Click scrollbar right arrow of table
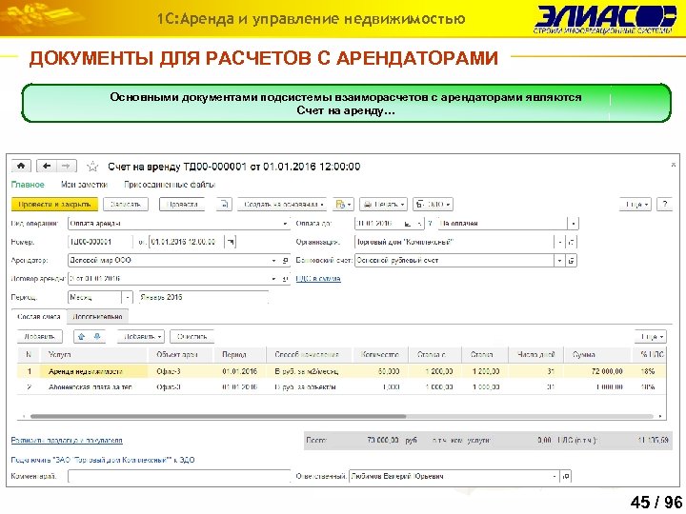 click(660, 417)
